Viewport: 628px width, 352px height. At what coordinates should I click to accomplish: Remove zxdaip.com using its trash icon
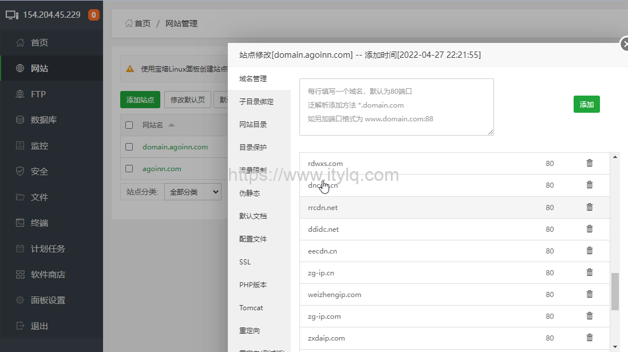[589, 338]
